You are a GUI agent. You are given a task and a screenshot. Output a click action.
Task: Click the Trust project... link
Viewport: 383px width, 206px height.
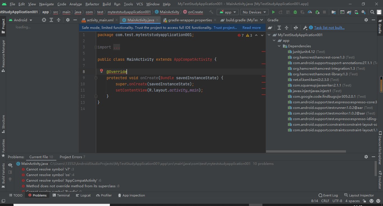pos(225,28)
